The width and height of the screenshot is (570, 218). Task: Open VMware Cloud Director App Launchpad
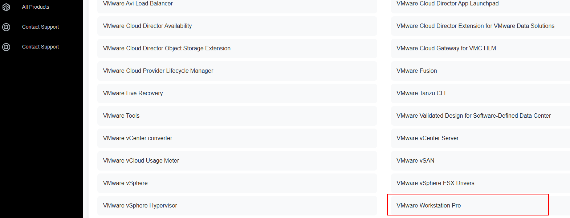pyautogui.click(x=447, y=4)
